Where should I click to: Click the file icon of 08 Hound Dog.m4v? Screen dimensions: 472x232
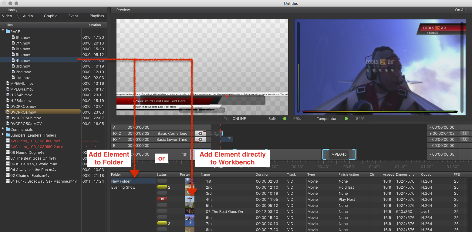(8, 152)
